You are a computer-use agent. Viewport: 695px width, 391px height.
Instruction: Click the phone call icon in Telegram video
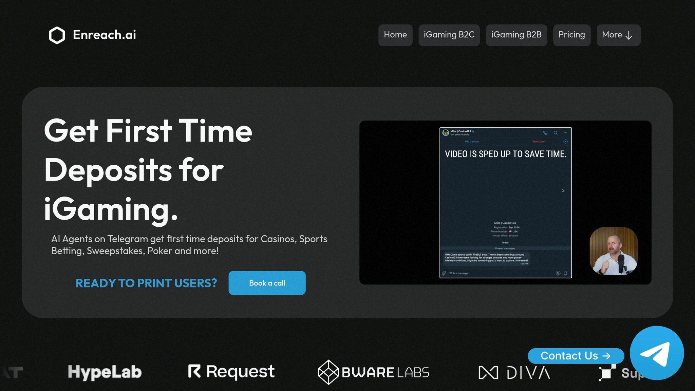coord(545,133)
